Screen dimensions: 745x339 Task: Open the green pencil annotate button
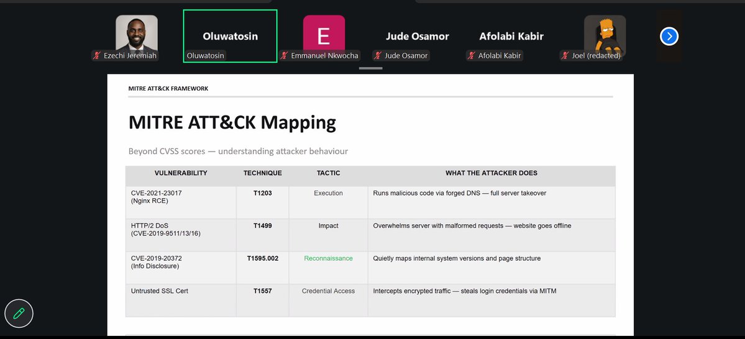pos(19,314)
